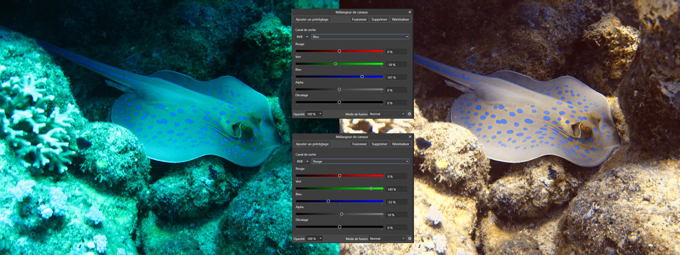Click the 10 % Alpha value field
680x255 pixels.
(x=396, y=215)
